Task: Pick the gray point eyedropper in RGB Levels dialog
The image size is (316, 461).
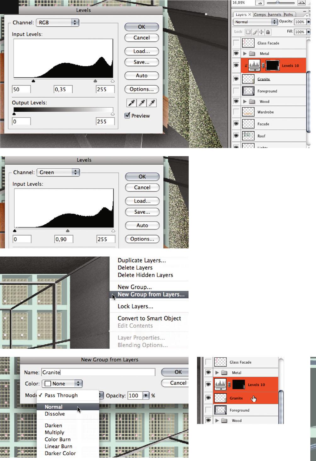Action: tap(142, 103)
